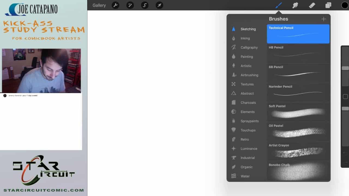This screenshot has width=349, height=196.
Task: Open the Layers panel
Action: coord(328,5)
